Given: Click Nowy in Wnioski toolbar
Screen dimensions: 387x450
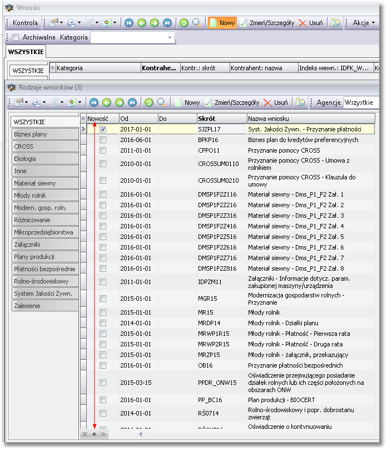Looking at the screenshot, I should [x=222, y=23].
